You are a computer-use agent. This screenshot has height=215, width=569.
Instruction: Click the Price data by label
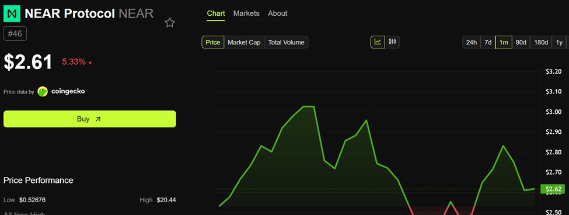[19, 92]
